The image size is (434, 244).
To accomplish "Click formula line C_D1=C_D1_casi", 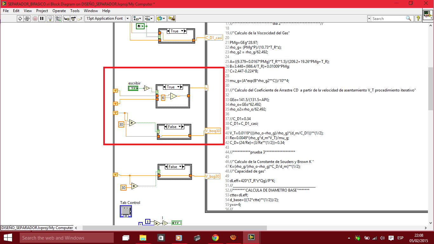I will click(x=244, y=123).
